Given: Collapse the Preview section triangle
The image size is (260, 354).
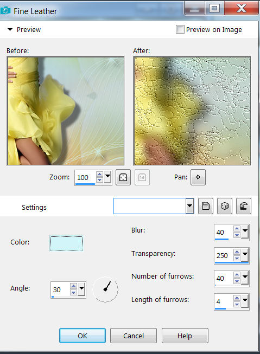Looking at the screenshot, I should (10, 30).
